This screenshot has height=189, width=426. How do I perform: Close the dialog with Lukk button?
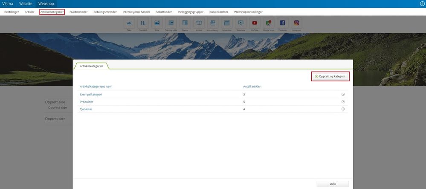pos(333,184)
